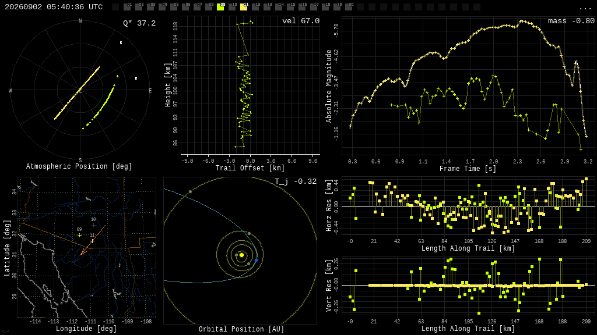
Task: Click the UTC timestamp in header
Action: click(54, 7)
